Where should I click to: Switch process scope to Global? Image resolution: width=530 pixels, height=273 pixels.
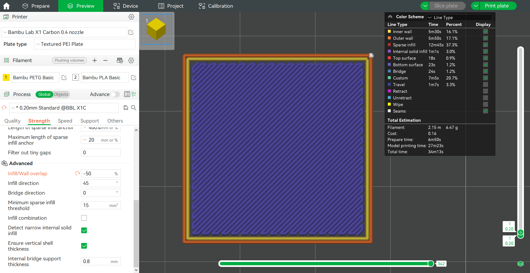click(x=44, y=94)
